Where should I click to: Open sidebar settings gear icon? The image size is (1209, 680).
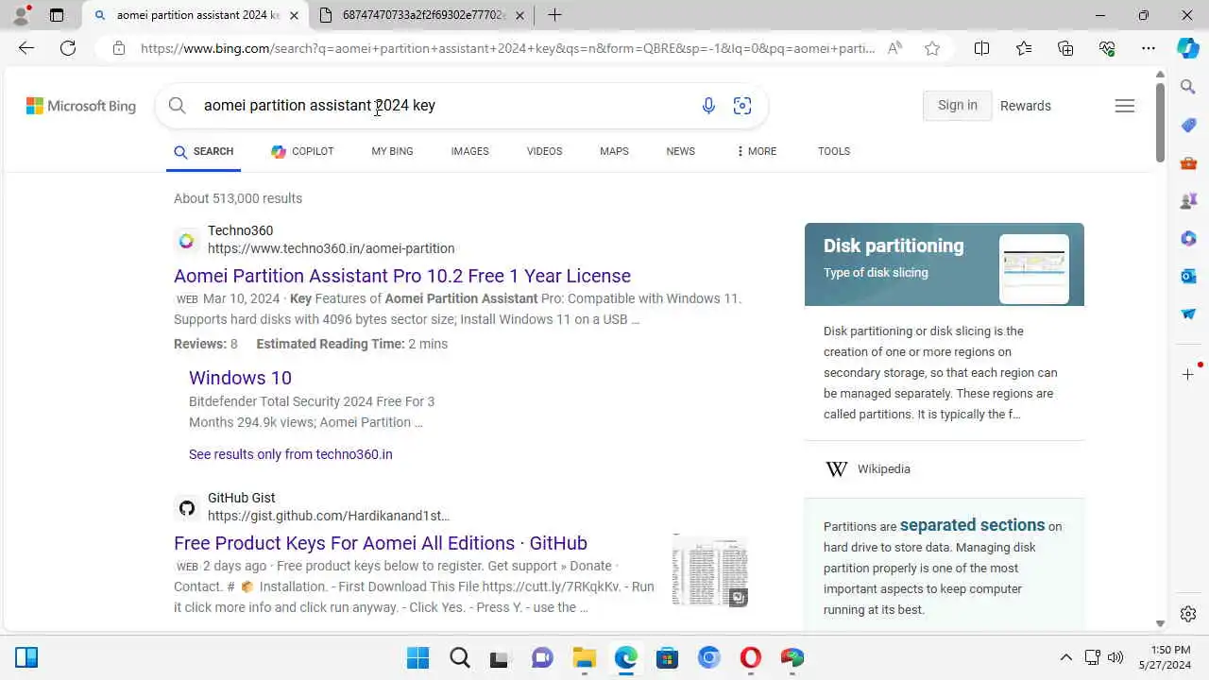point(1188,614)
